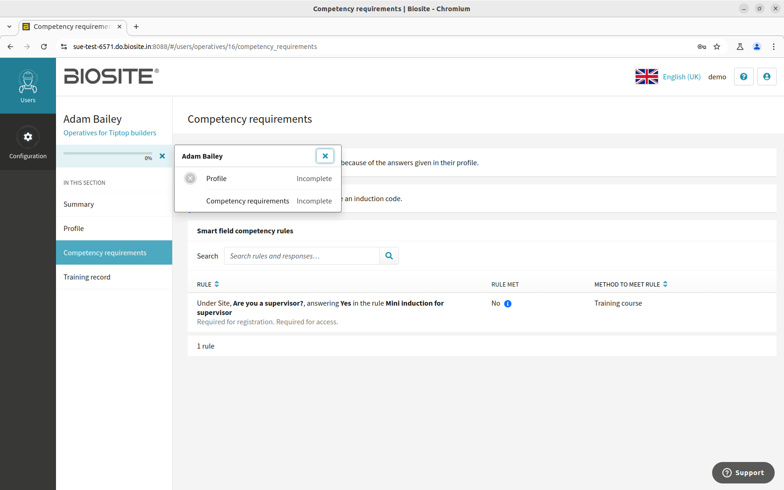Click the Support button
The width and height of the screenshot is (784, 490).
click(743, 473)
